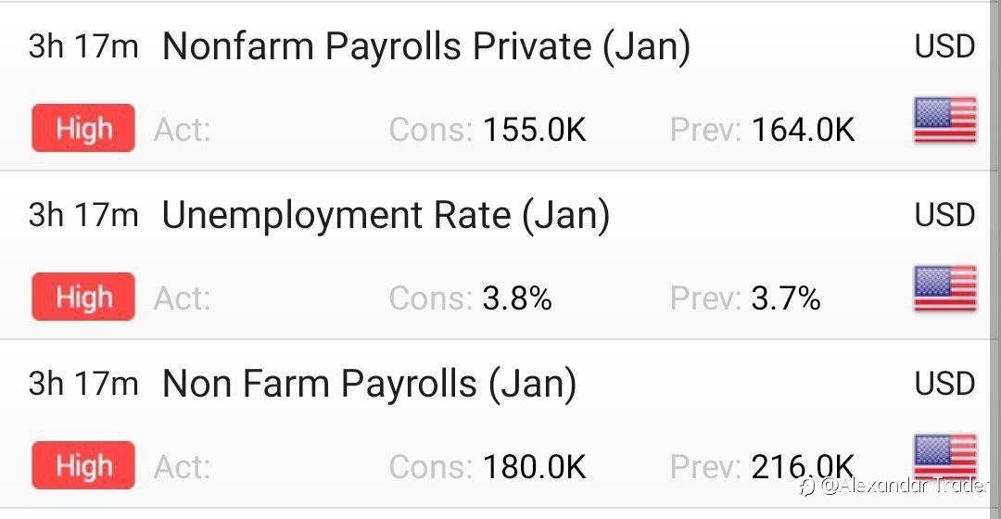The width and height of the screenshot is (1001, 519).
Task: Click the US flag in Unemployment Rate row
Action: [944, 289]
